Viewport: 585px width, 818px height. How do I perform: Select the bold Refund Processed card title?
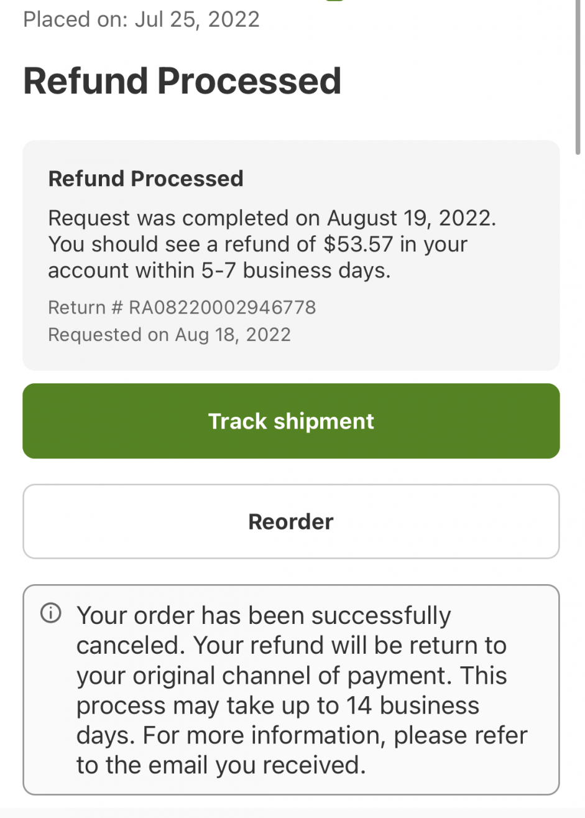click(x=145, y=179)
